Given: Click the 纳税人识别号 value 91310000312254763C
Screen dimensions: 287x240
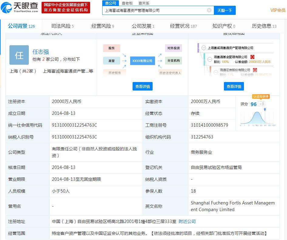Looking at the screenshot, I should (74, 137).
